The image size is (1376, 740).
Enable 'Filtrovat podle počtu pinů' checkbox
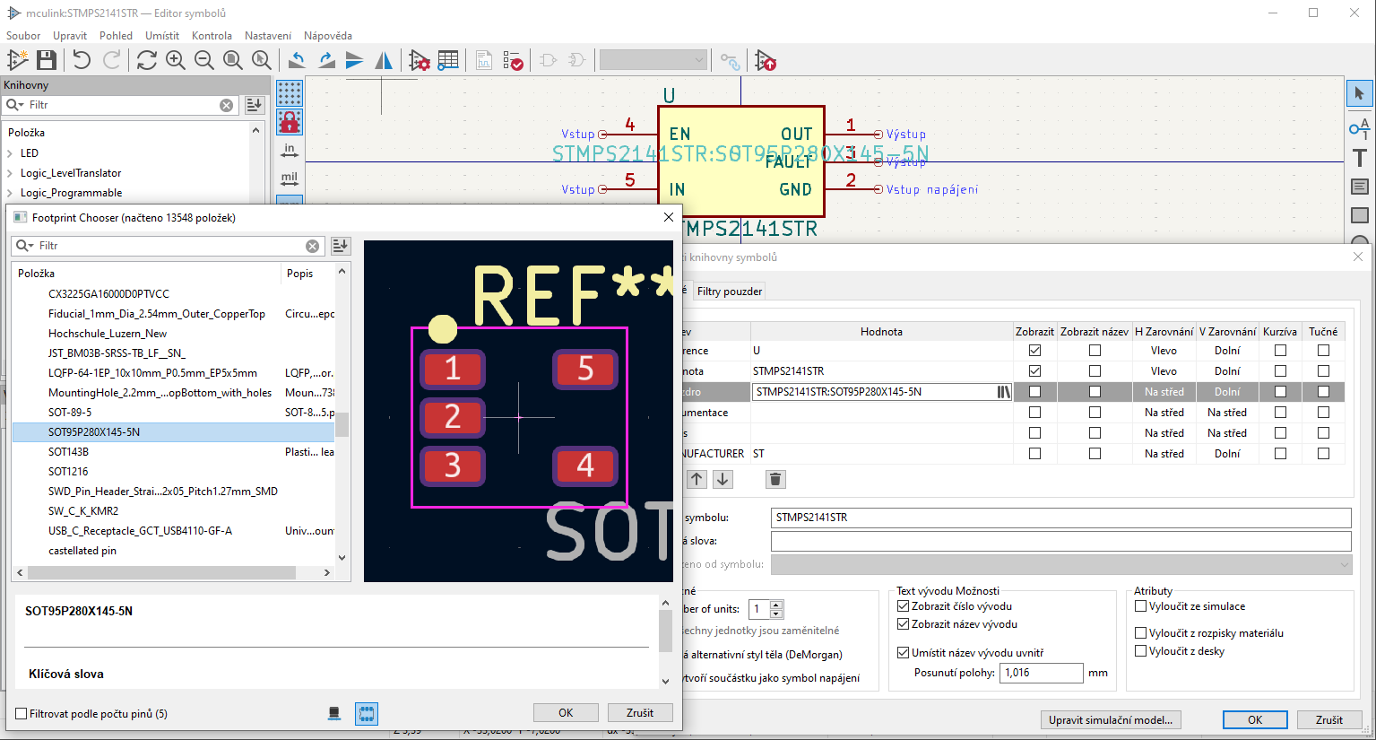click(x=22, y=714)
